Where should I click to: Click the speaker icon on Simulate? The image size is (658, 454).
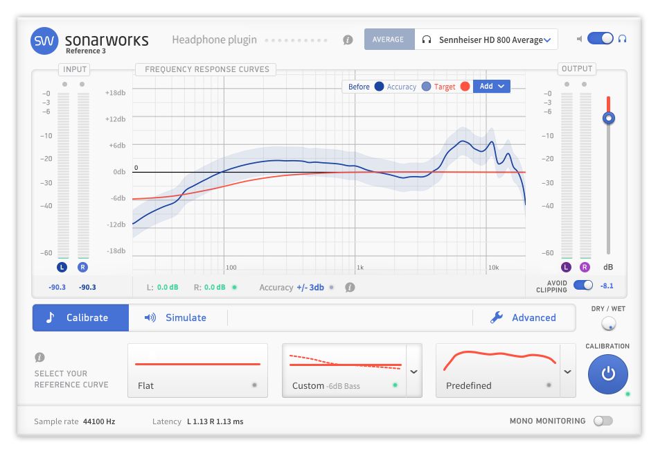pos(150,317)
